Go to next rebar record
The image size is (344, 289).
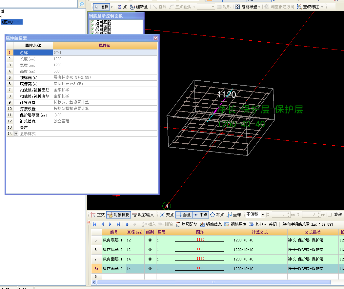[x=110, y=224]
